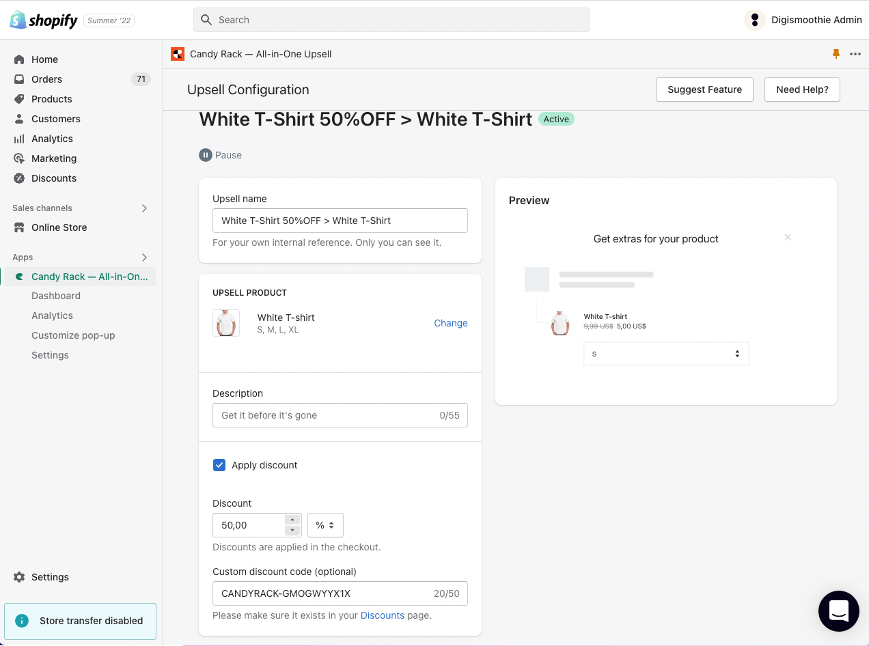Open the chat support bubble

pyautogui.click(x=839, y=610)
